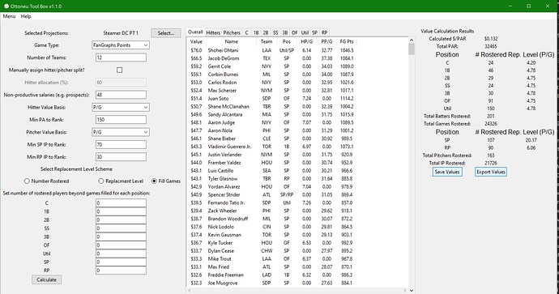559x294 pixels.
Task: Switch to the OF position tab
Action: pyautogui.click(x=294, y=32)
